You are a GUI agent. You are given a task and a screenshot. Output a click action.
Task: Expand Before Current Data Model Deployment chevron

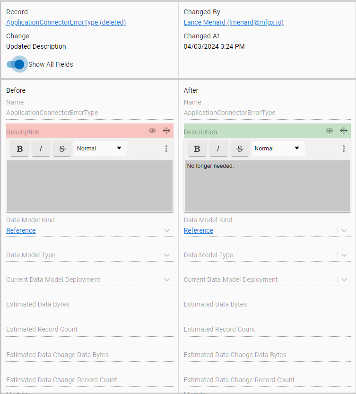167,280
